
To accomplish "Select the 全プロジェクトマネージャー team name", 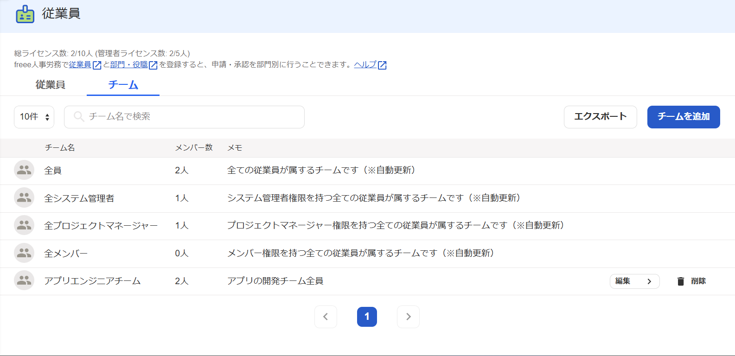I will click(x=101, y=226).
